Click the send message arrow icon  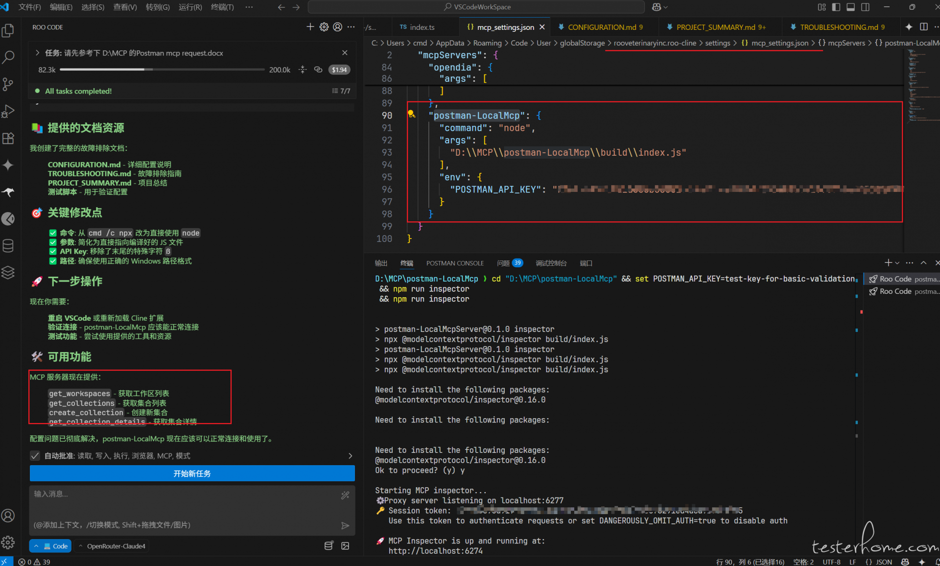click(345, 525)
